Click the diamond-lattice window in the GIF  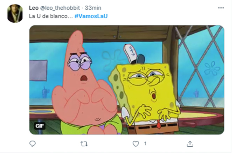click(200, 66)
